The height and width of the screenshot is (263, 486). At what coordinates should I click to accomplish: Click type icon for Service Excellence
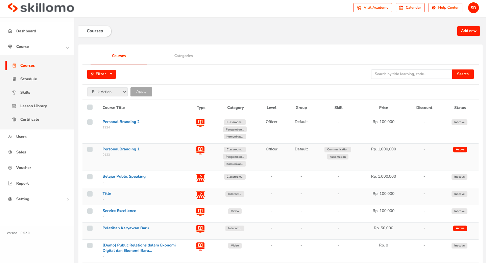tap(200, 212)
